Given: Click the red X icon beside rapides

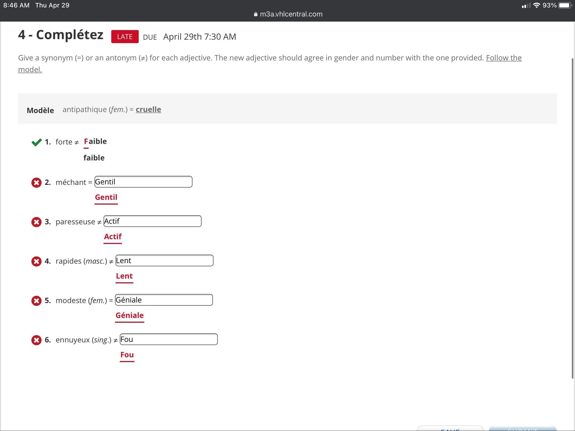Looking at the screenshot, I should coord(36,261).
